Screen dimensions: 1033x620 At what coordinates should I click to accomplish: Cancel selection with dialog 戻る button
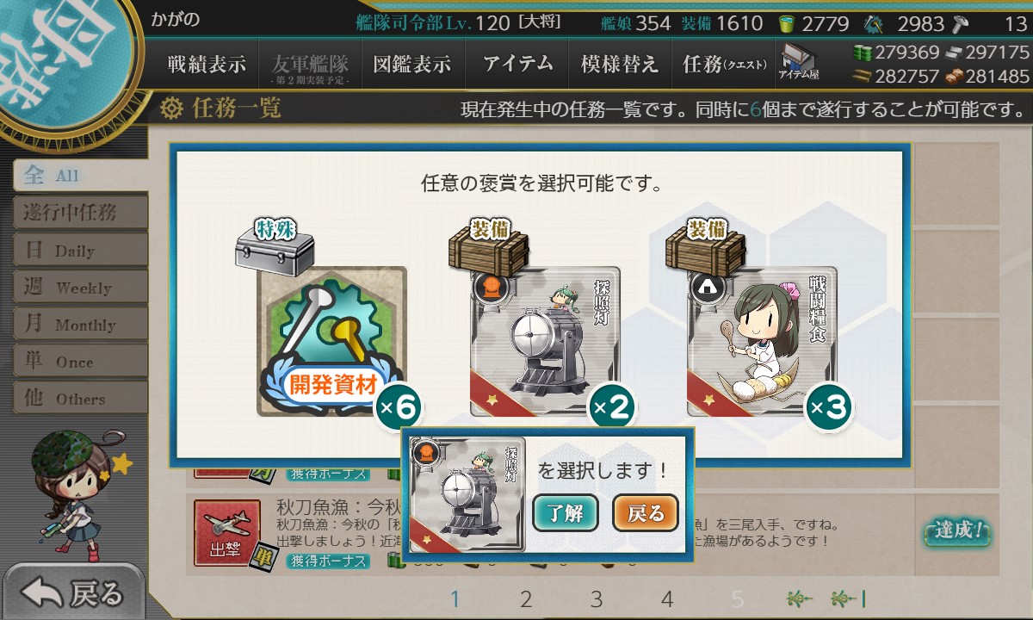click(x=646, y=514)
